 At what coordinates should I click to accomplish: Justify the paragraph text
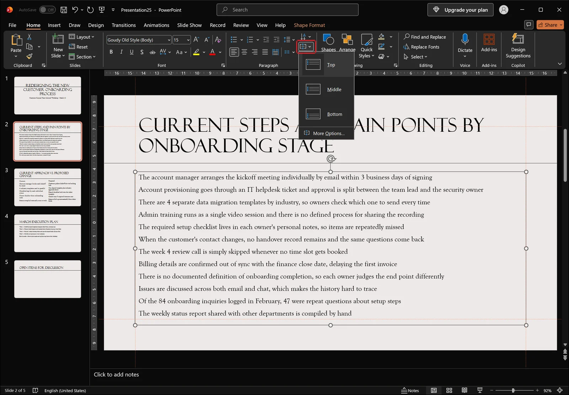coord(265,52)
